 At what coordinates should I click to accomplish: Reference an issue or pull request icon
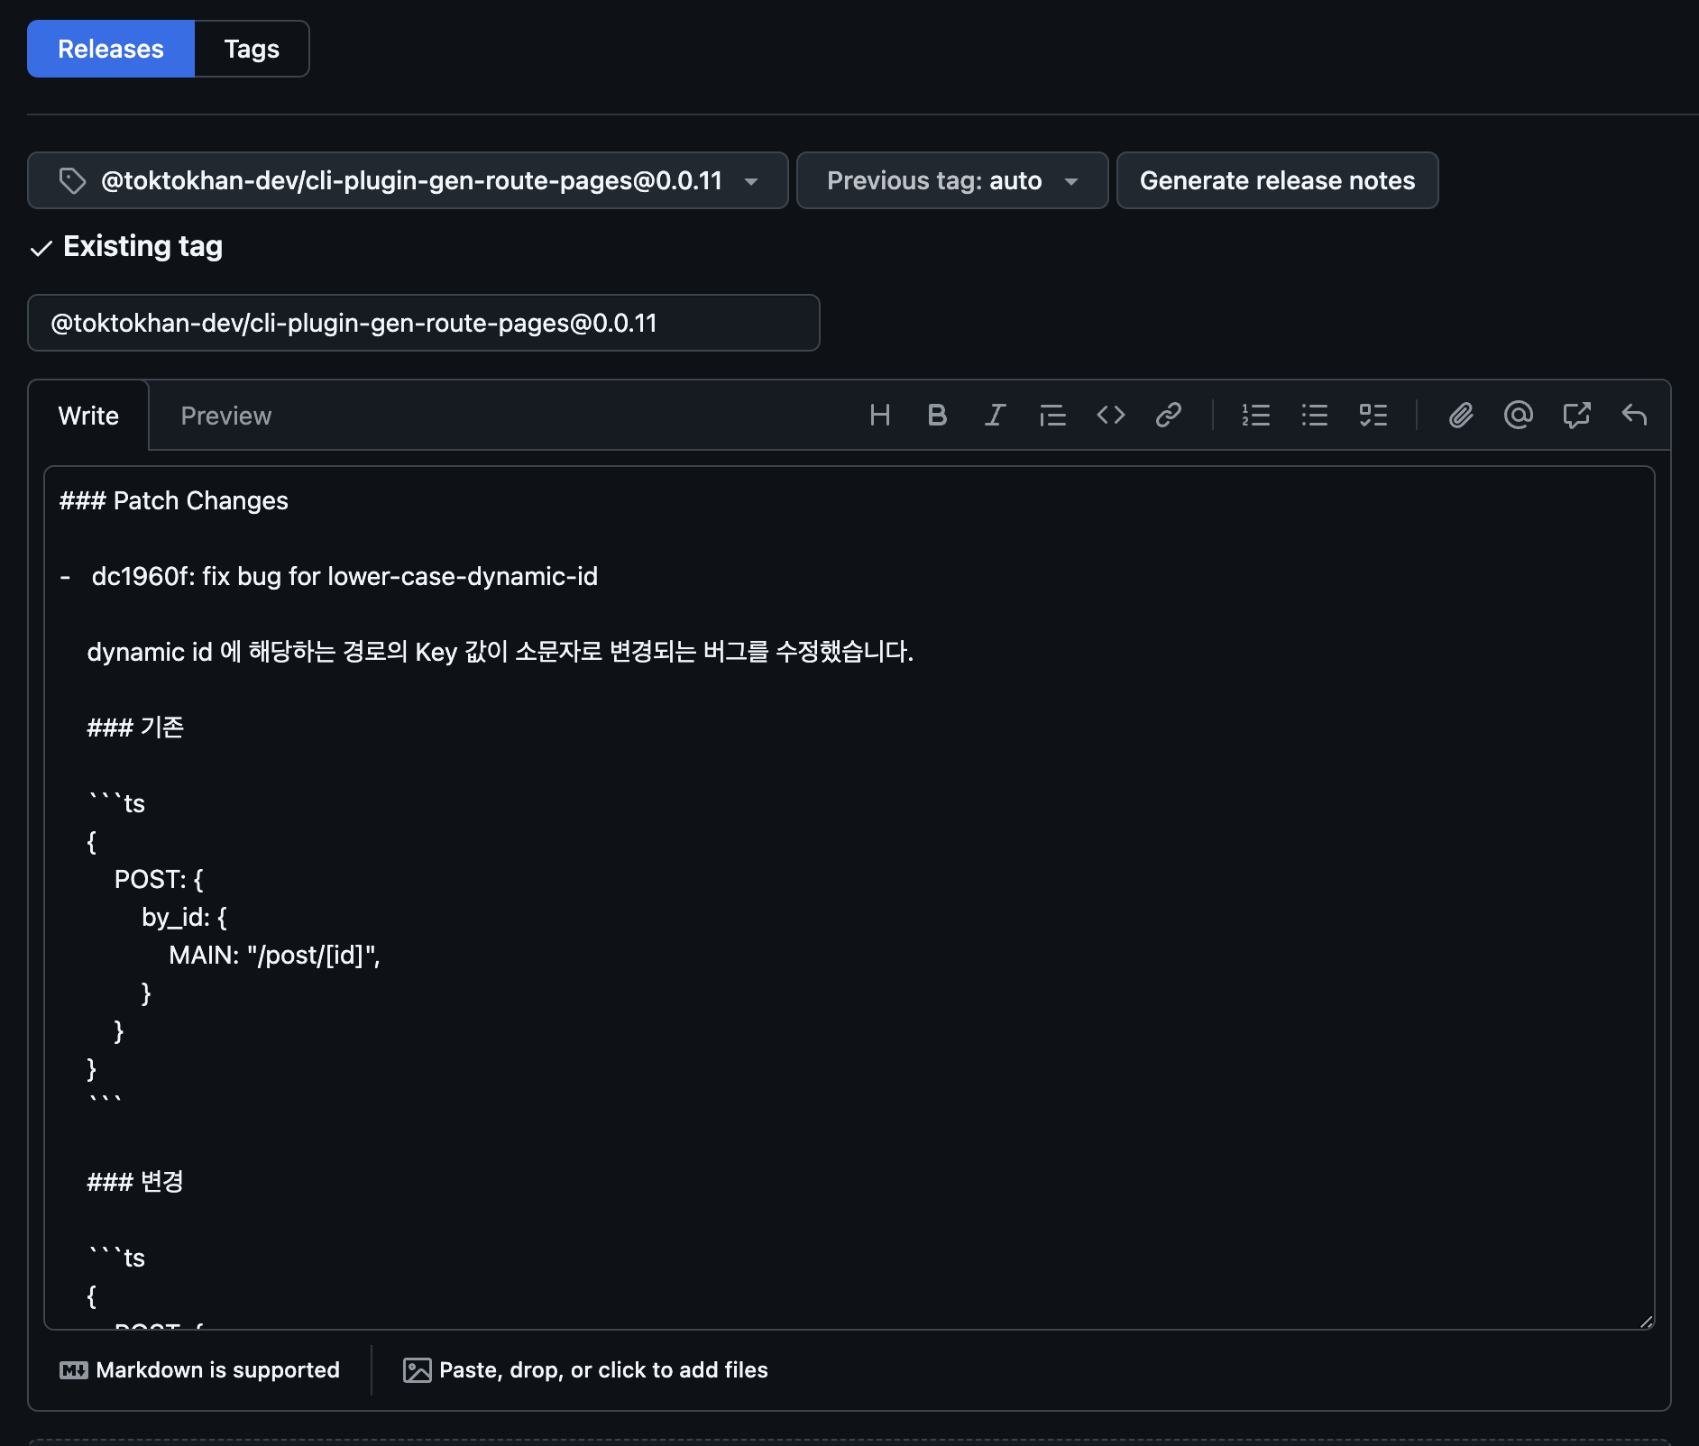tap(1576, 415)
